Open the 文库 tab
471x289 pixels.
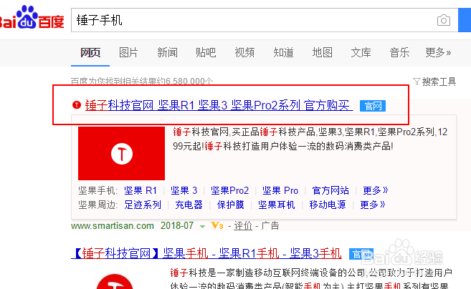361,53
